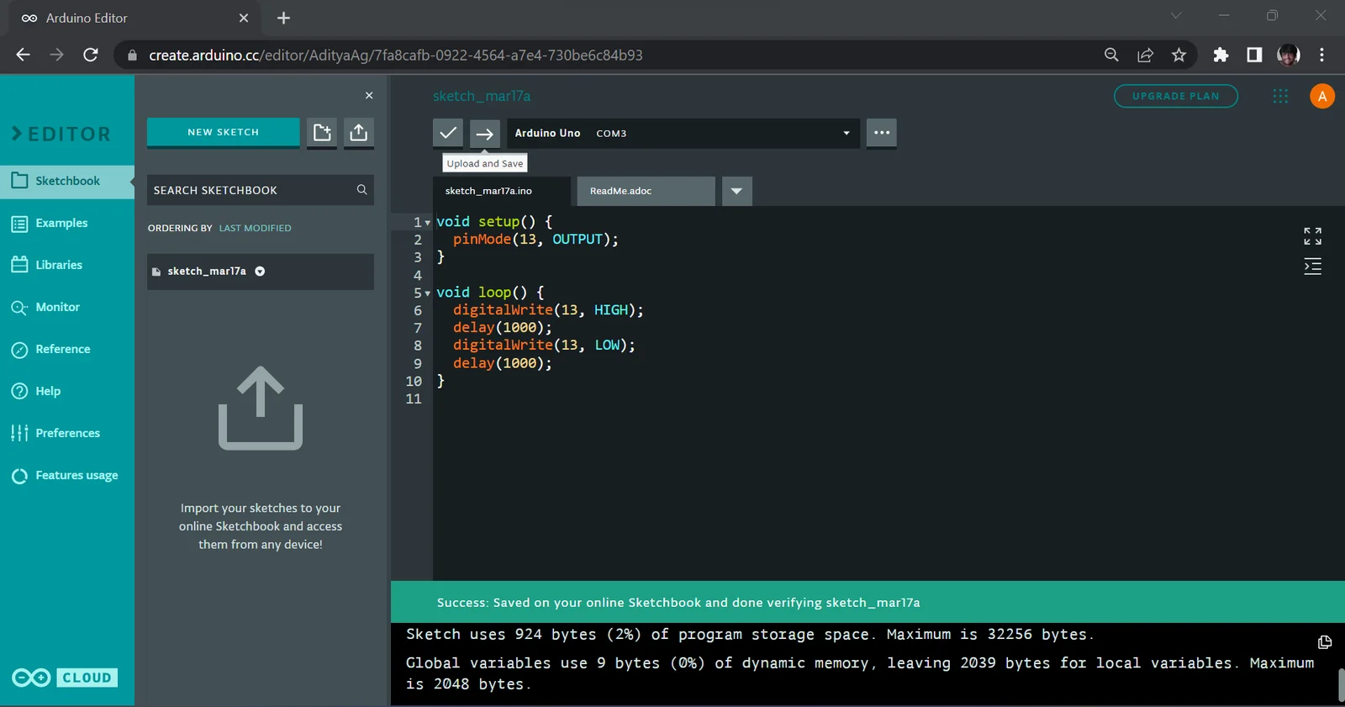Collapse the loop function fold arrow

(x=428, y=293)
